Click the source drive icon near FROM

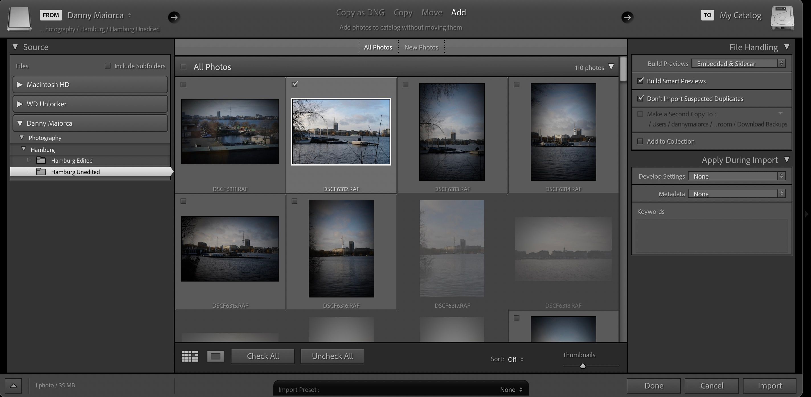point(19,19)
